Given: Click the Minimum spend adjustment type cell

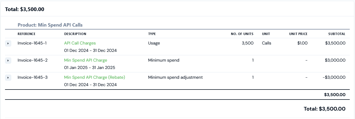Looking at the screenshot, I should pyautogui.click(x=175, y=77).
